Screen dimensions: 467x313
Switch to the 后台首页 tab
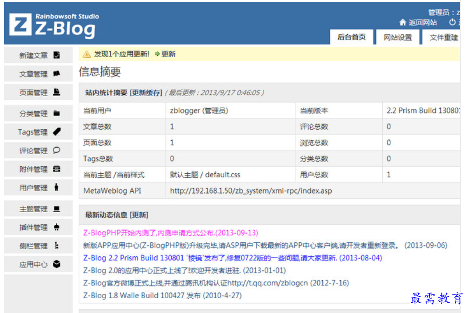(x=352, y=37)
